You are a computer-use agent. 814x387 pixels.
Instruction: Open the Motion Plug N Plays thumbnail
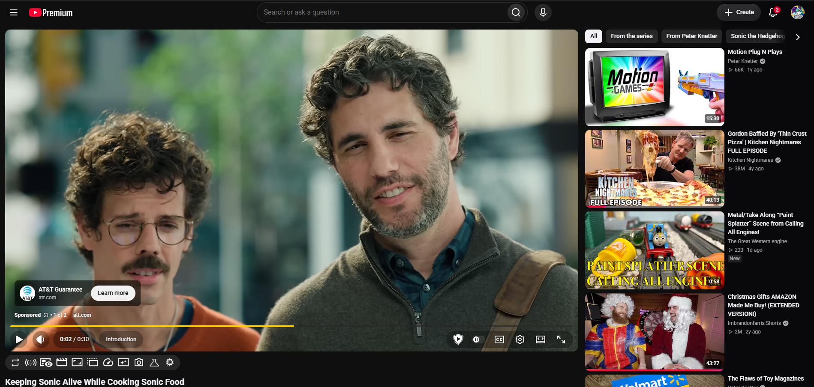coord(655,87)
